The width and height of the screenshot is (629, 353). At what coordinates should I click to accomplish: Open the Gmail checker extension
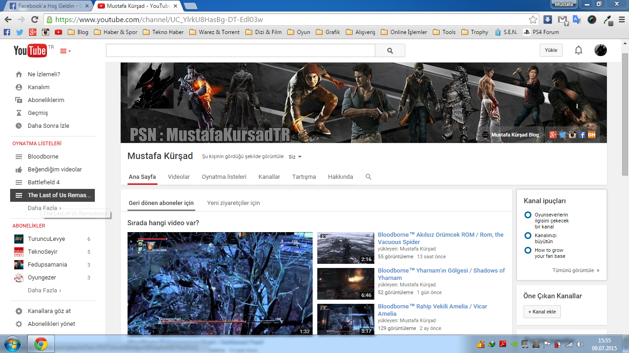coord(562,19)
